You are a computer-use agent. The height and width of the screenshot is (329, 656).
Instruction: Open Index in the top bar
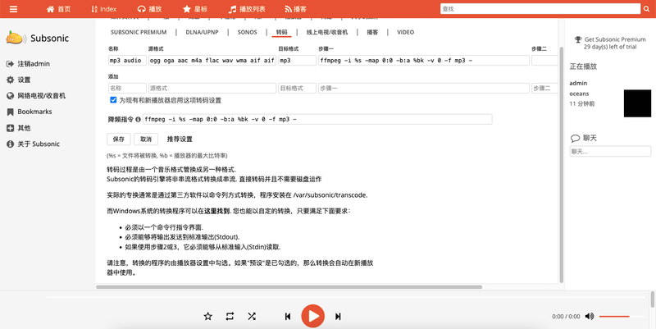tap(104, 9)
